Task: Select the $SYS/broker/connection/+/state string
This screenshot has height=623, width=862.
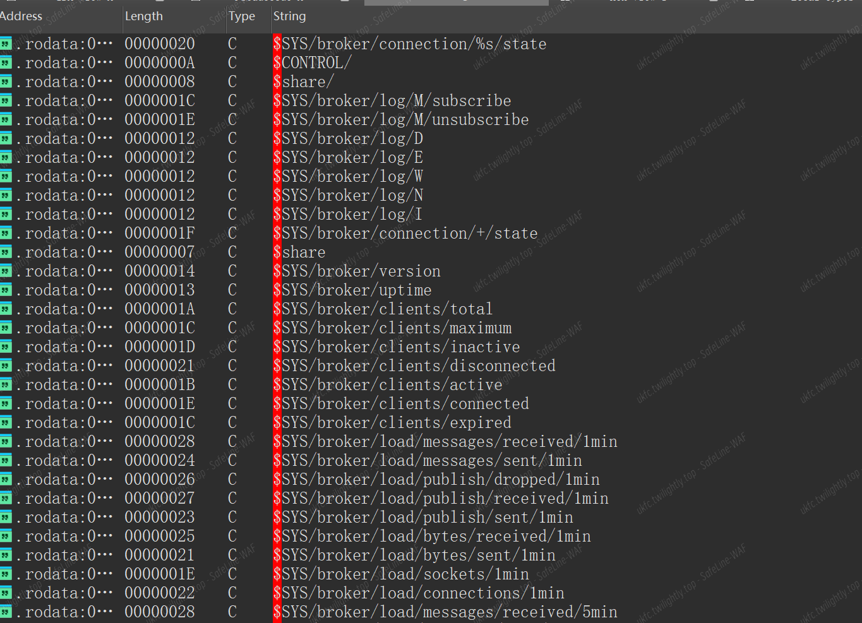Action: pos(405,233)
